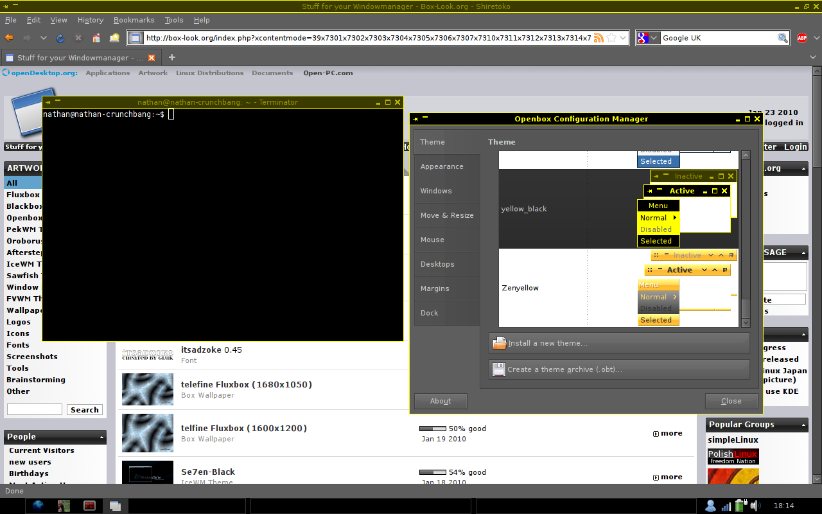Open the View menu

(x=58, y=20)
